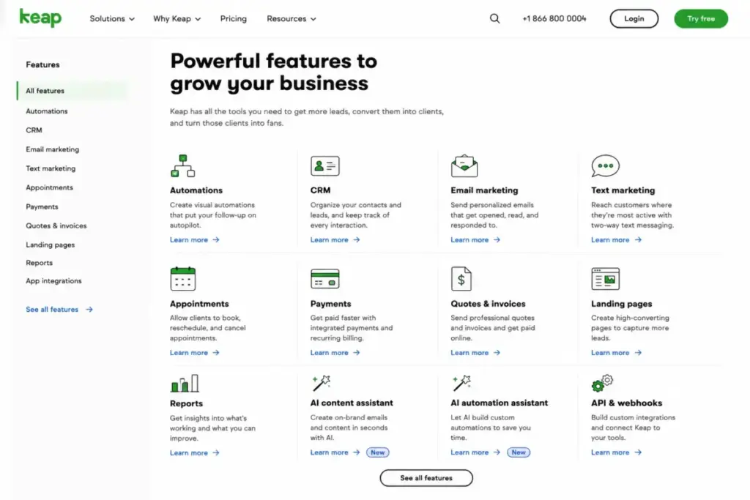
Task: Expand the Resources dropdown menu
Action: point(292,18)
